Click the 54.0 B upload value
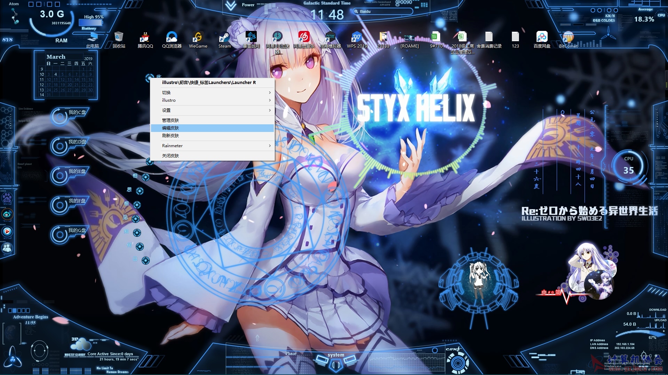The height and width of the screenshot is (375, 668). (629, 324)
